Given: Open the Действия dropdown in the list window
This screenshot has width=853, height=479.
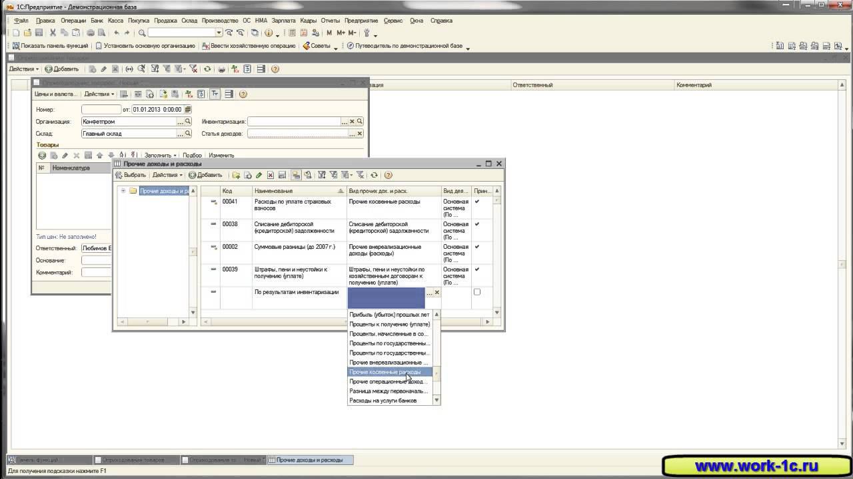Looking at the screenshot, I should [x=23, y=69].
